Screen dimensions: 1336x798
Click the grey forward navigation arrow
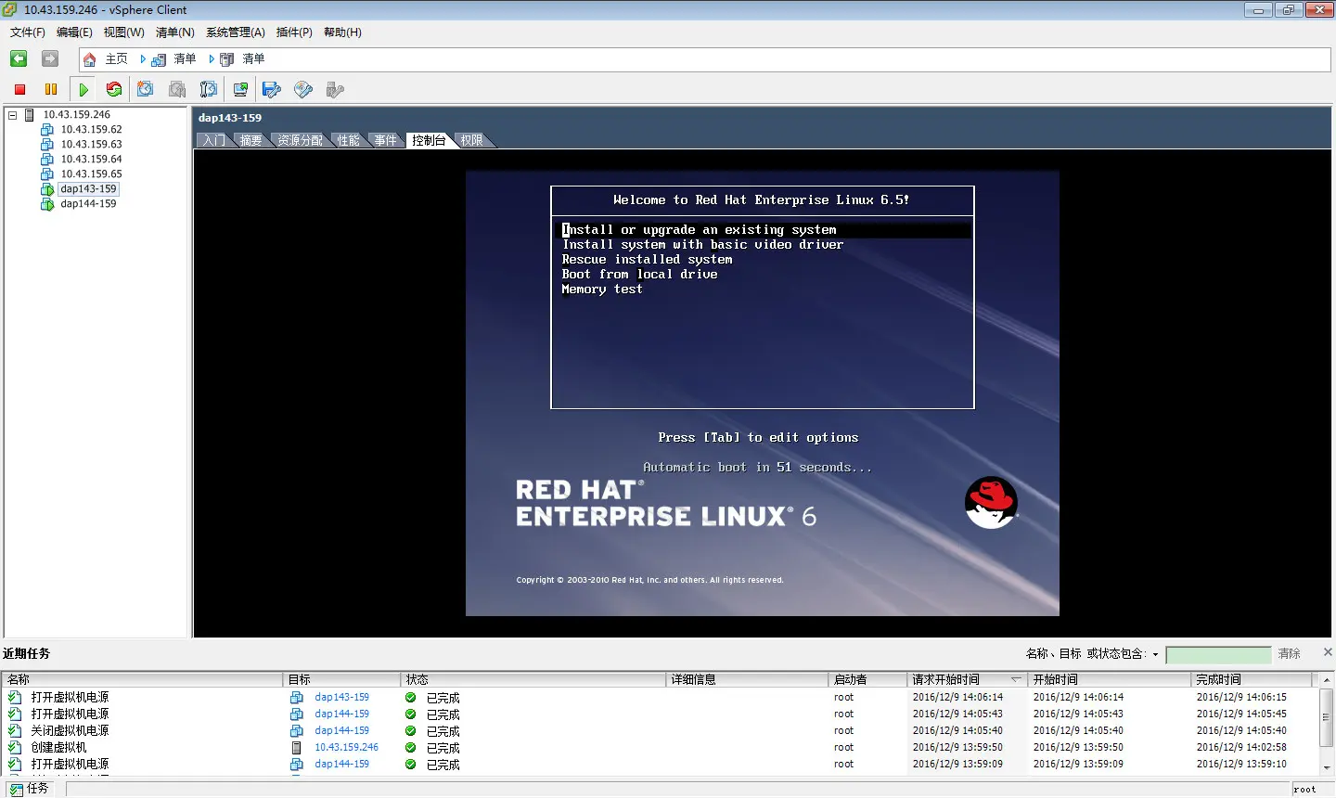point(50,58)
